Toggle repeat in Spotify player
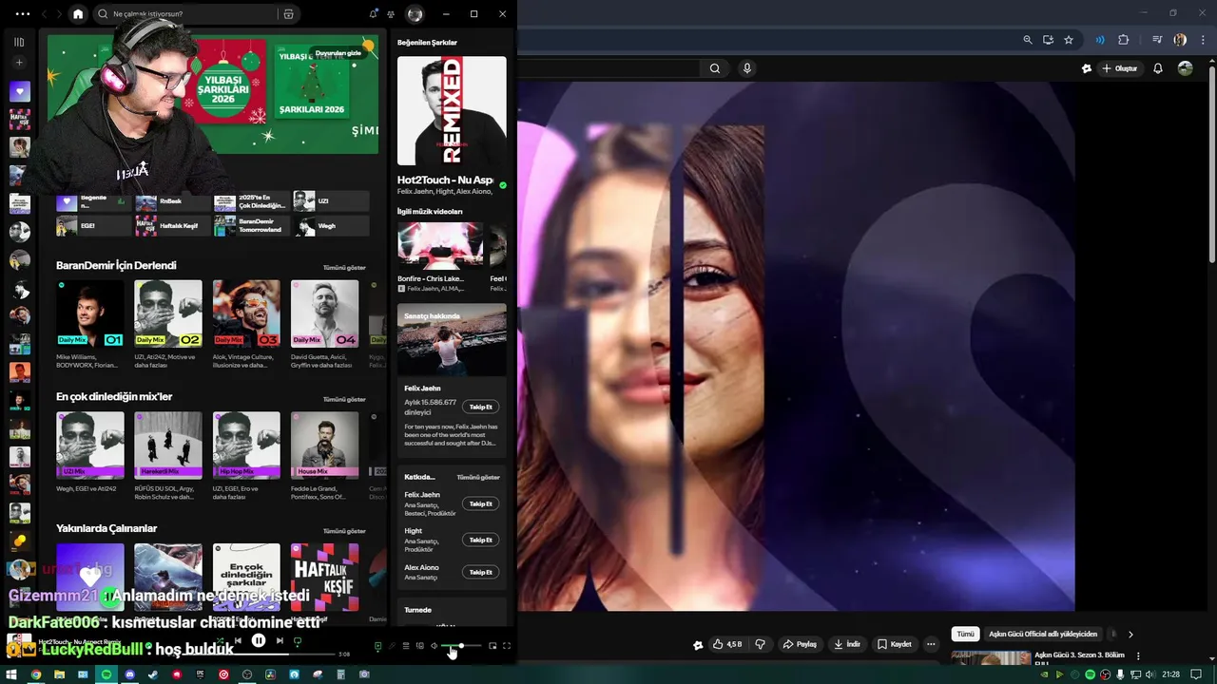Screen dimensions: 1217x684 (298, 641)
